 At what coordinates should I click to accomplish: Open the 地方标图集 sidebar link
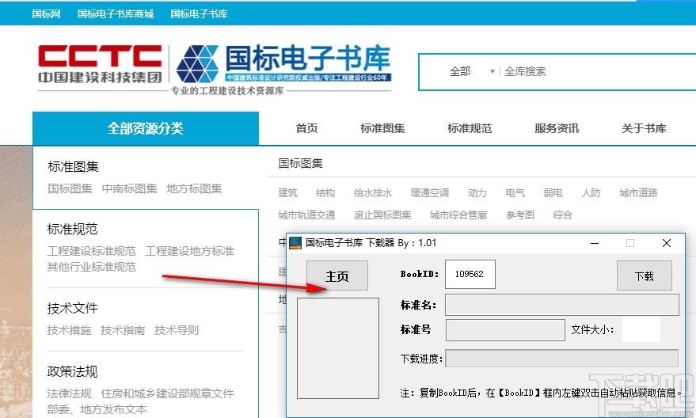(x=194, y=188)
